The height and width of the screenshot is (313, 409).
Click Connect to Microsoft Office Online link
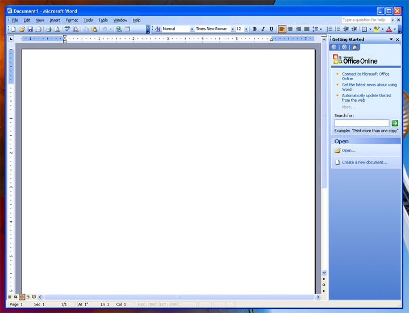click(x=365, y=77)
